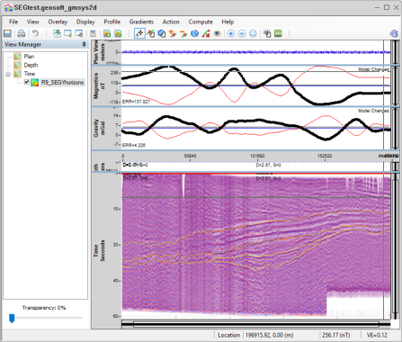Uncheck the R9_SEGYhorizons layer checkbox
The image size is (402, 342).
[27, 82]
